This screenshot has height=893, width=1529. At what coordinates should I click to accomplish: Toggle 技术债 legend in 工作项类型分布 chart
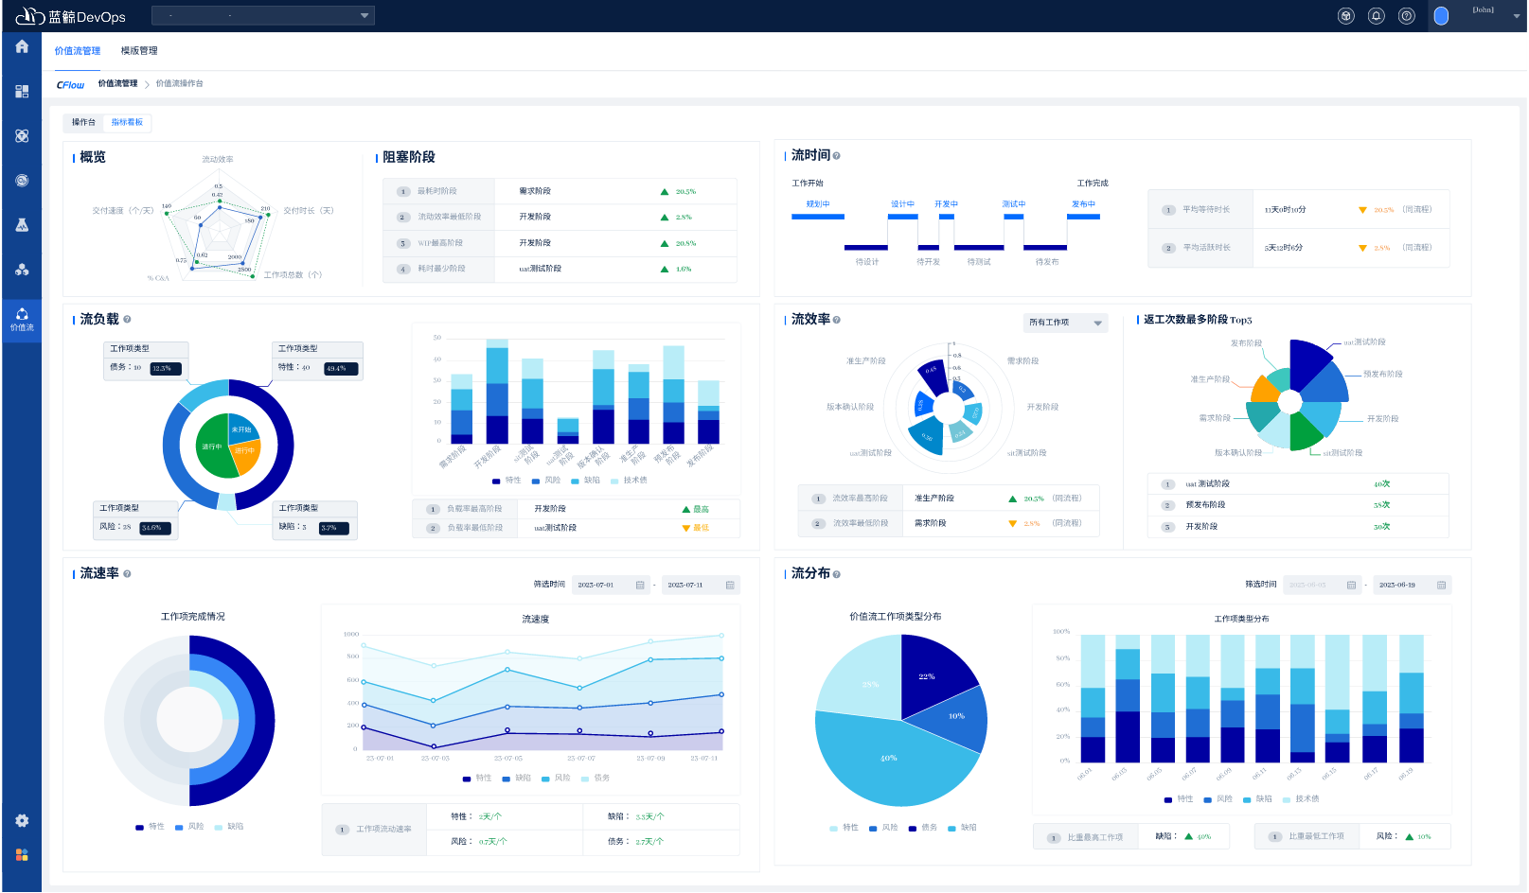coord(1301,799)
